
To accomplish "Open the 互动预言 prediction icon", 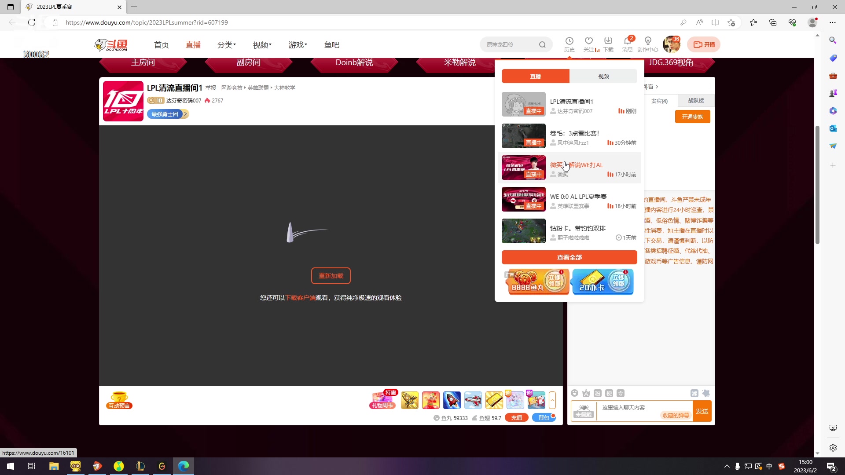I will pyautogui.click(x=119, y=400).
